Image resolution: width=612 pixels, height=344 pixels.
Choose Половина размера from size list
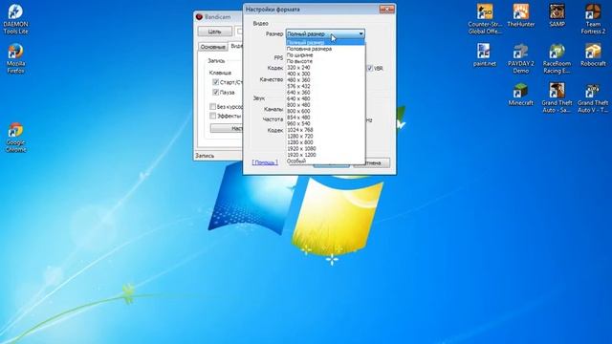pyautogui.click(x=325, y=49)
